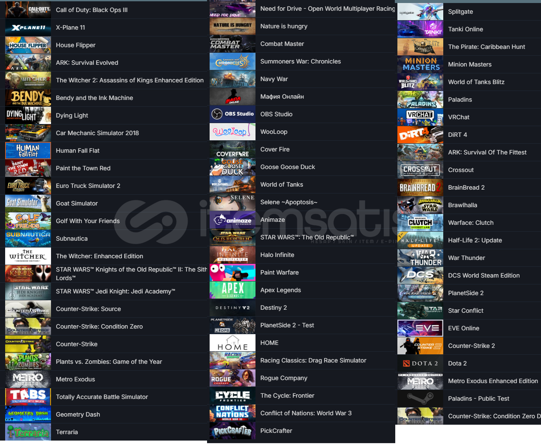
Task: Click the Combat Master title text
Action: (x=282, y=44)
